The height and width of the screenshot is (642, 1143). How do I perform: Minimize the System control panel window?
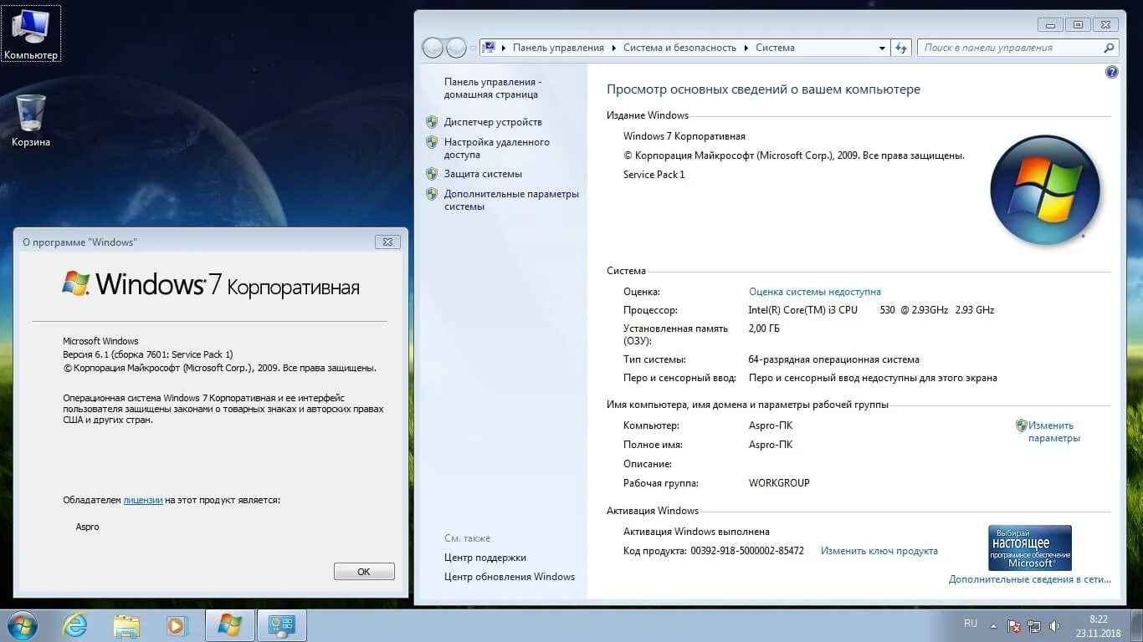1051,25
